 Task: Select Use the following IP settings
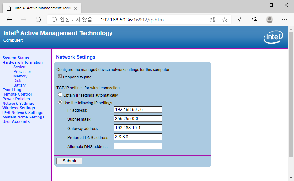60,102
